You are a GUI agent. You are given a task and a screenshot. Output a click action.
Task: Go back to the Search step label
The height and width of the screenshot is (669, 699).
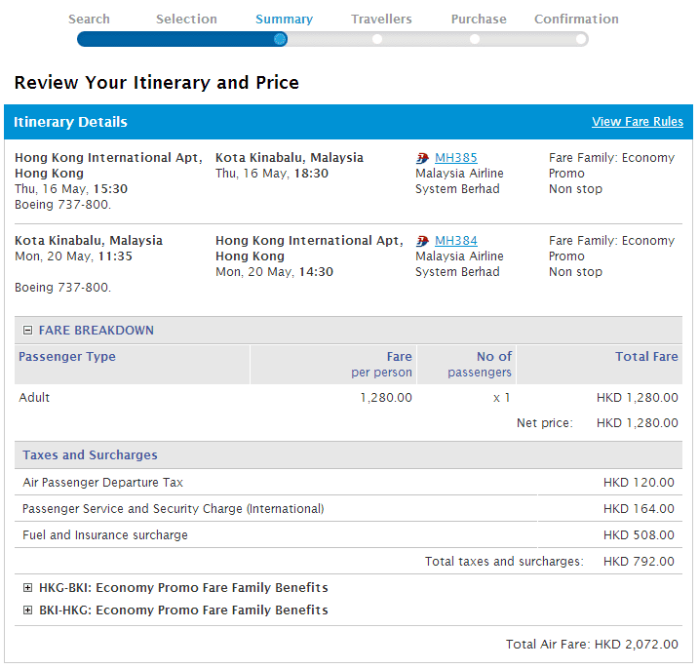[x=90, y=19]
